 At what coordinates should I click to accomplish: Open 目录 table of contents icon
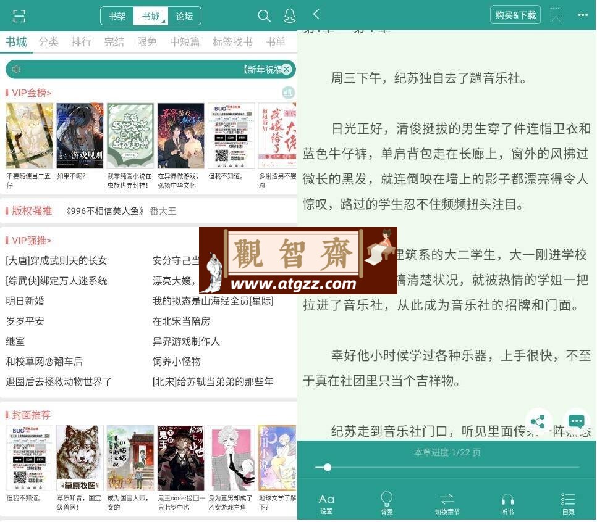(x=568, y=504)
